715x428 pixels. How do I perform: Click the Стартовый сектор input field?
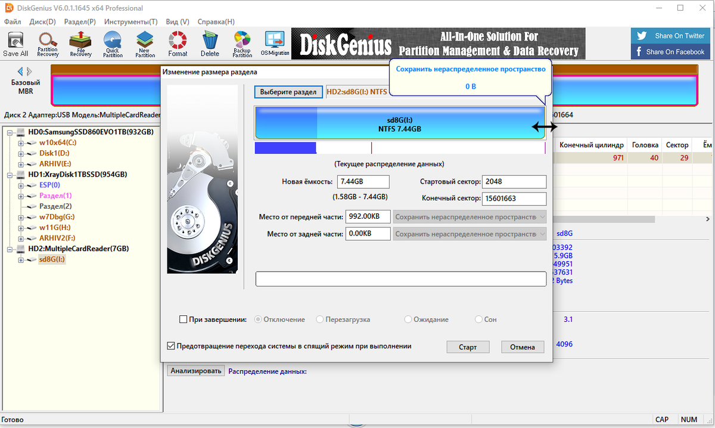coord(515,182)
